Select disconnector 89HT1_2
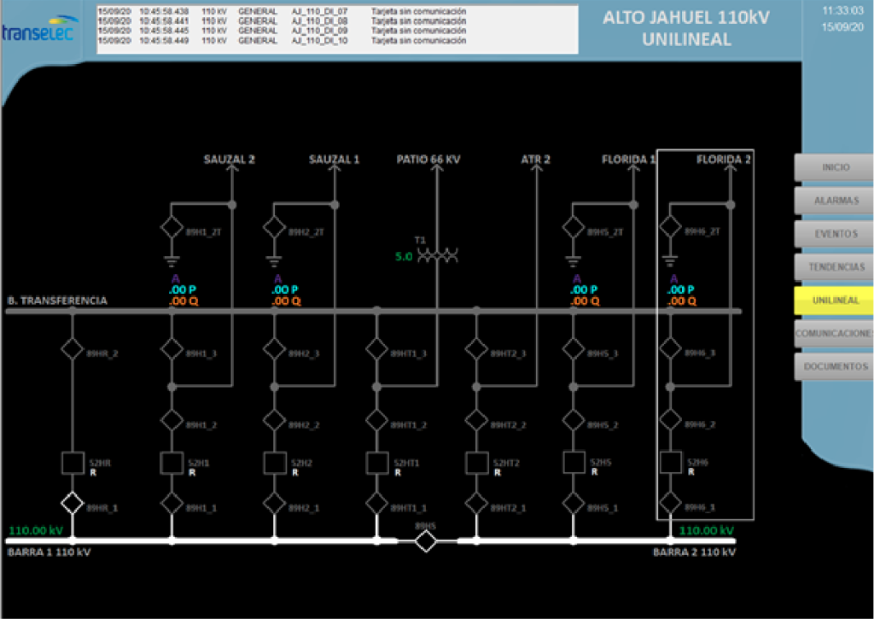This screenshot has width=874, height=619. (376, 420)
